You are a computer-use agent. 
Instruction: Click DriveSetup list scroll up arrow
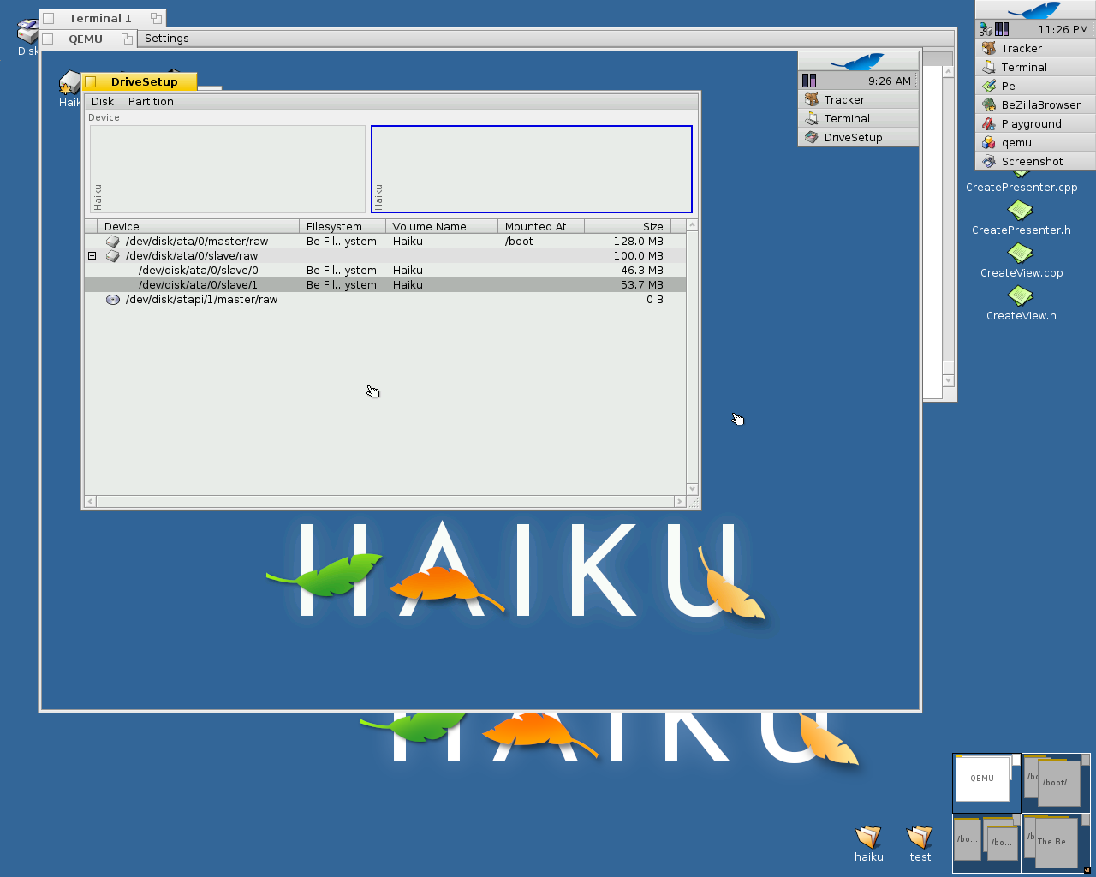coord(692,225)
